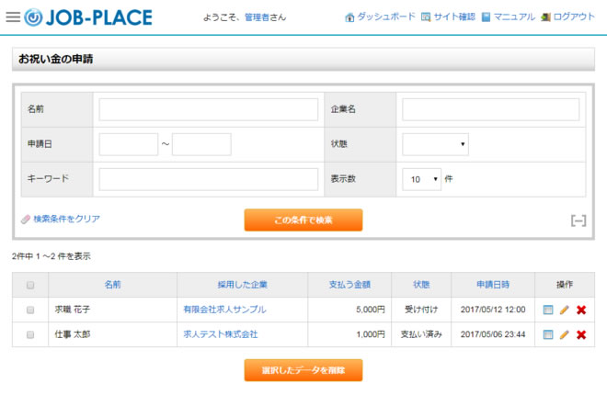Open the 状態 dropdown
Screen dimensions: 607x395
(435, 144)
